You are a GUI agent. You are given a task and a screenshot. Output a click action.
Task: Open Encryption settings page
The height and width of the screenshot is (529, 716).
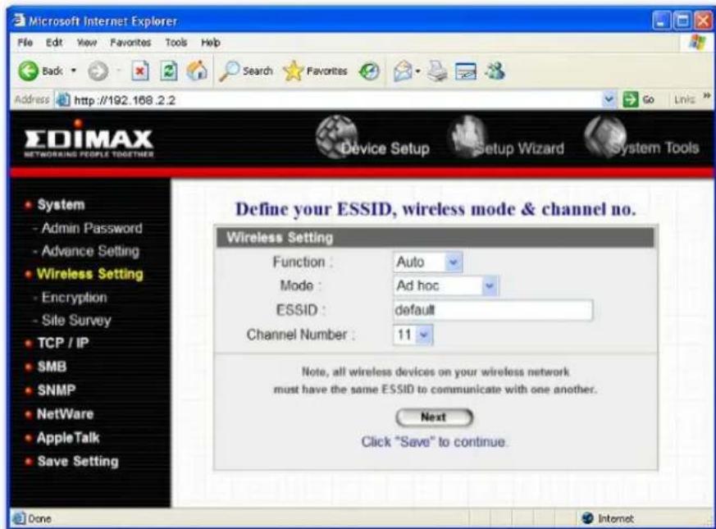click(74, 298)
